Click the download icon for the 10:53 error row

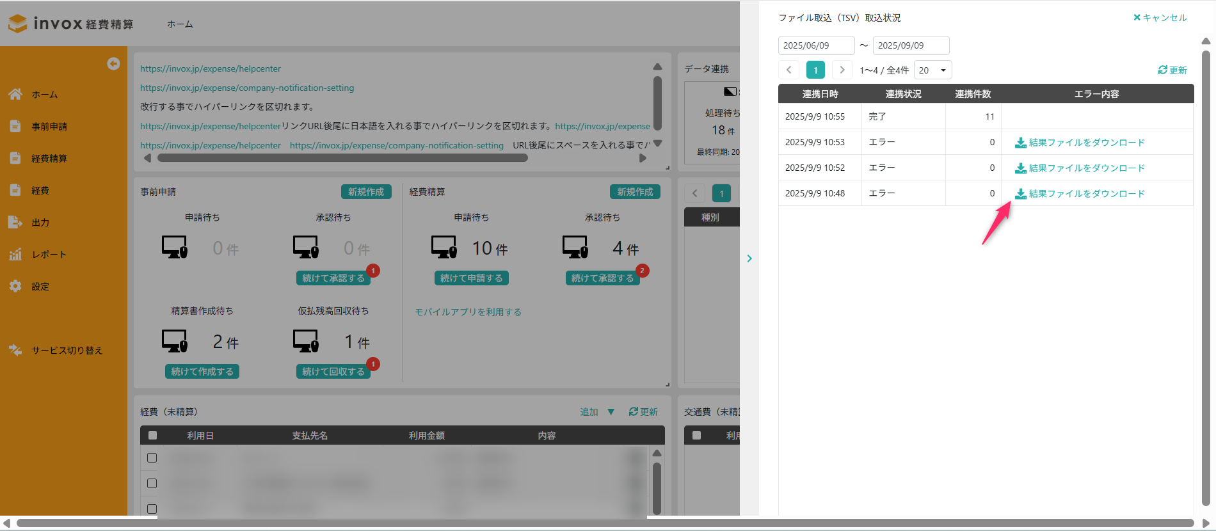tap(1021, 142)
